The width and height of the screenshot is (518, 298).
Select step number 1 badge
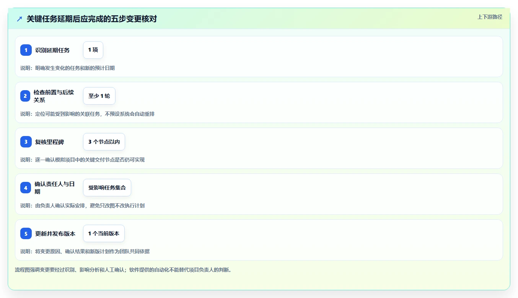26,50
